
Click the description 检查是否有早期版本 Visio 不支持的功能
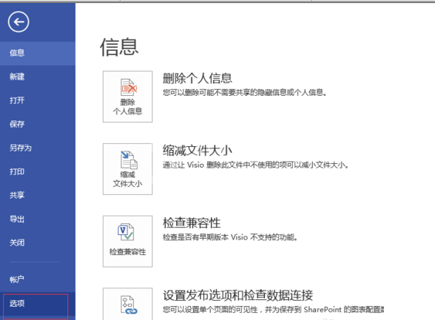coord(230,237)
